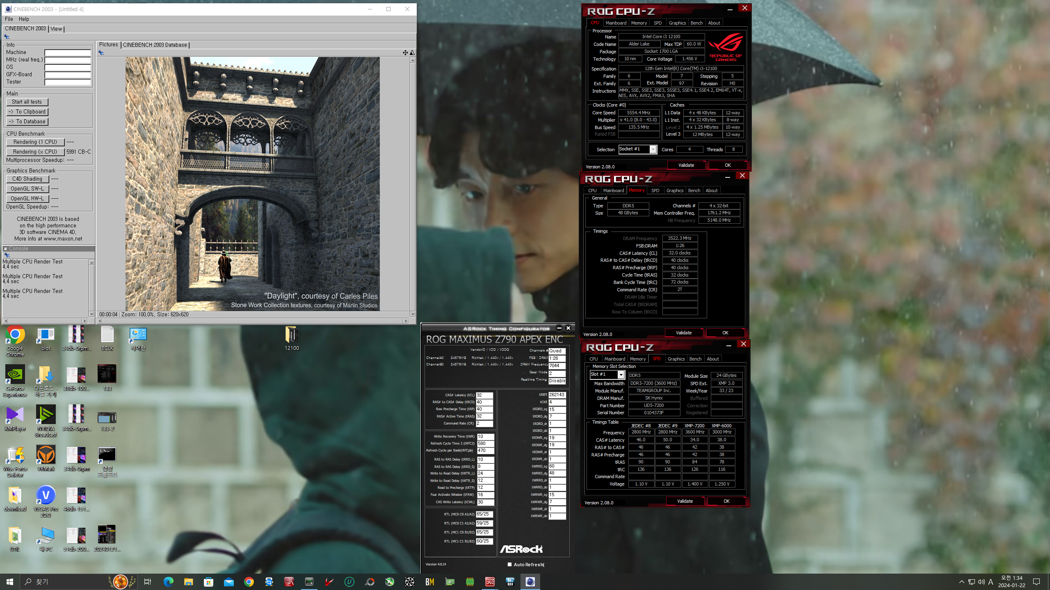Click Validate in the top CPU-Z window
The image size is (1050, 590).
686,165
